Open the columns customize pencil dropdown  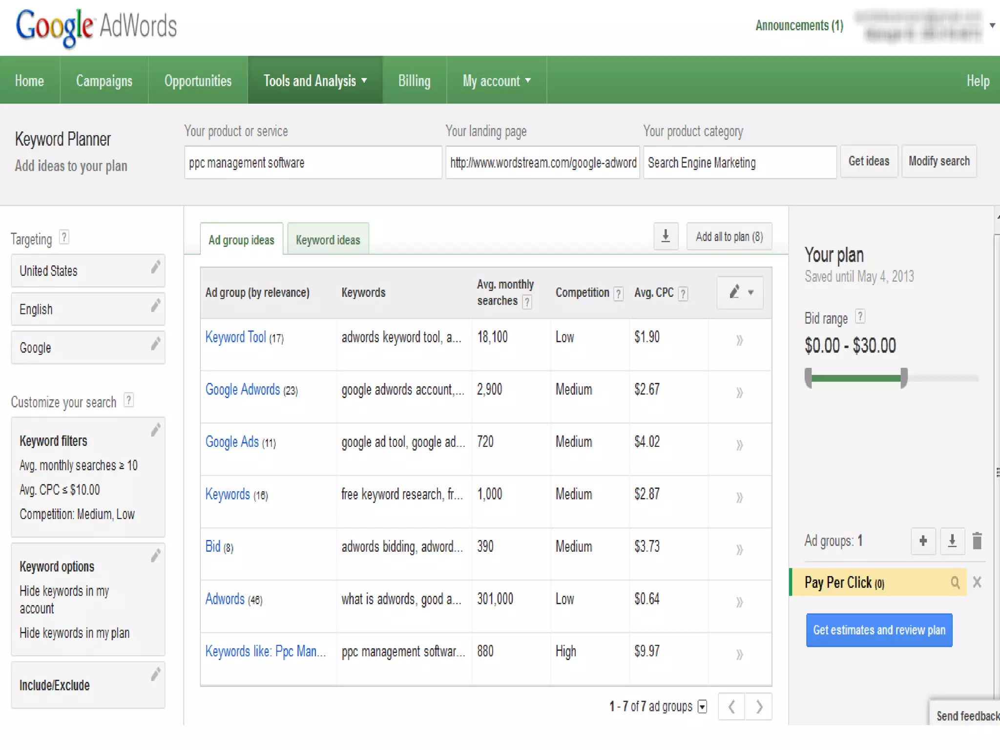click(740, 292)
